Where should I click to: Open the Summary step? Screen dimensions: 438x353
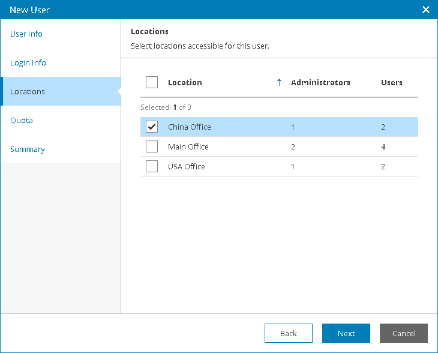point(28,149)
